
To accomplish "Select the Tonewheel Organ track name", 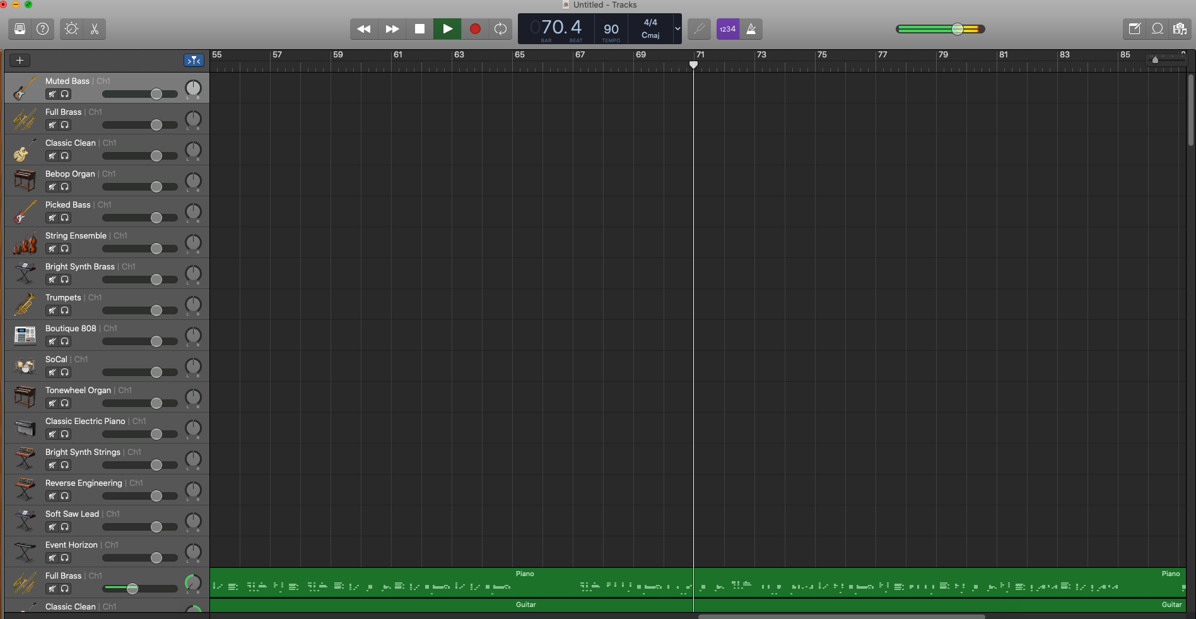I will coord(78,390).
